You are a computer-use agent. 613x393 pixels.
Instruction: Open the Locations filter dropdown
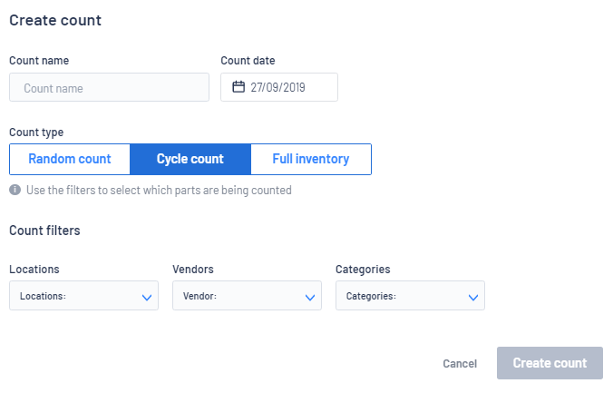coord(83,296)
